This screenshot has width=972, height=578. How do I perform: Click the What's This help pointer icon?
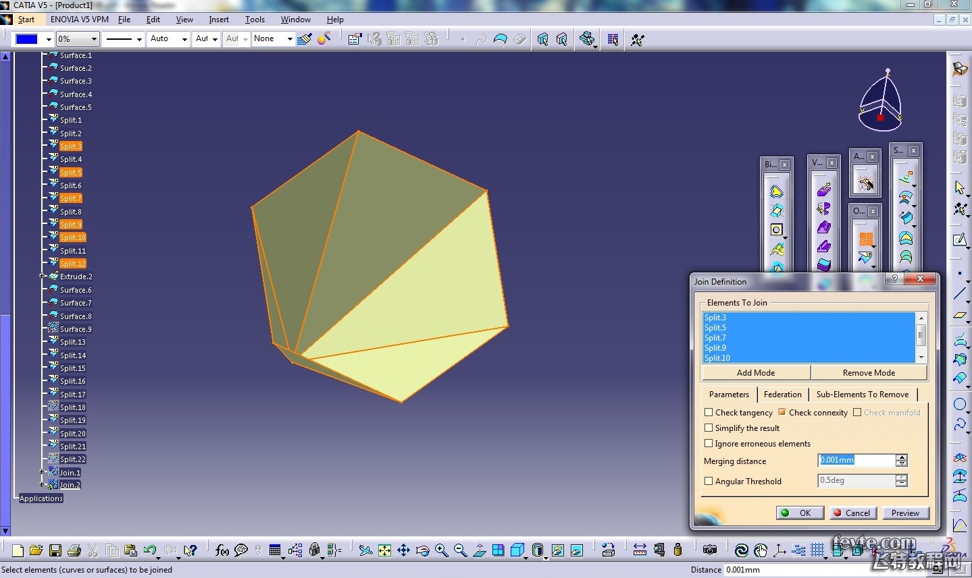(x=190, y=550)
